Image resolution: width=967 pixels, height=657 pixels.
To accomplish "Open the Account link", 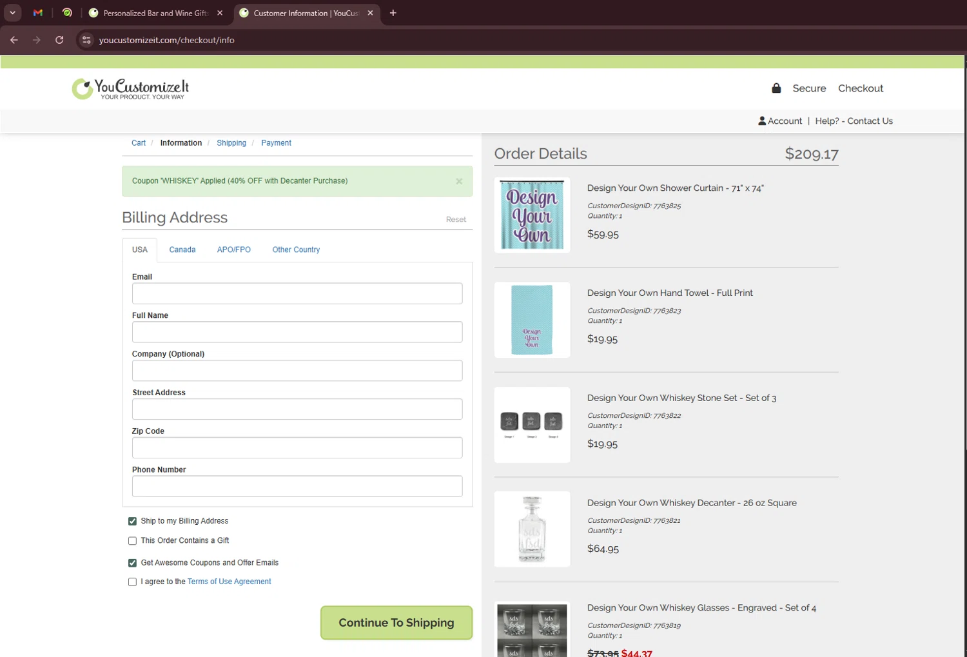I will [780, 121].
